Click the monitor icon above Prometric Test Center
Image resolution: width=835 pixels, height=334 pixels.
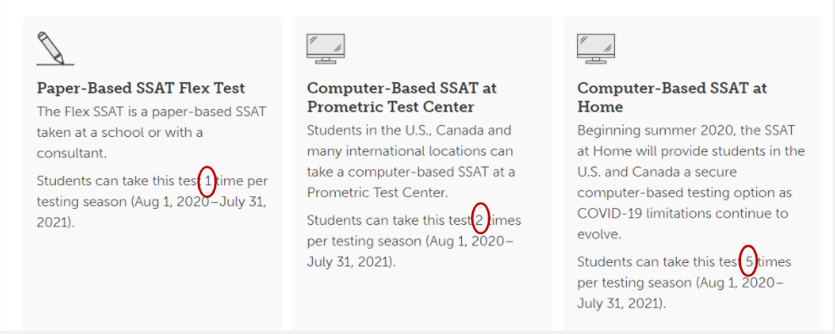coord(326,48)
